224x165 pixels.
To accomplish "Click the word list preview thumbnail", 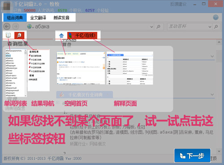I will [x=16, y=73].
